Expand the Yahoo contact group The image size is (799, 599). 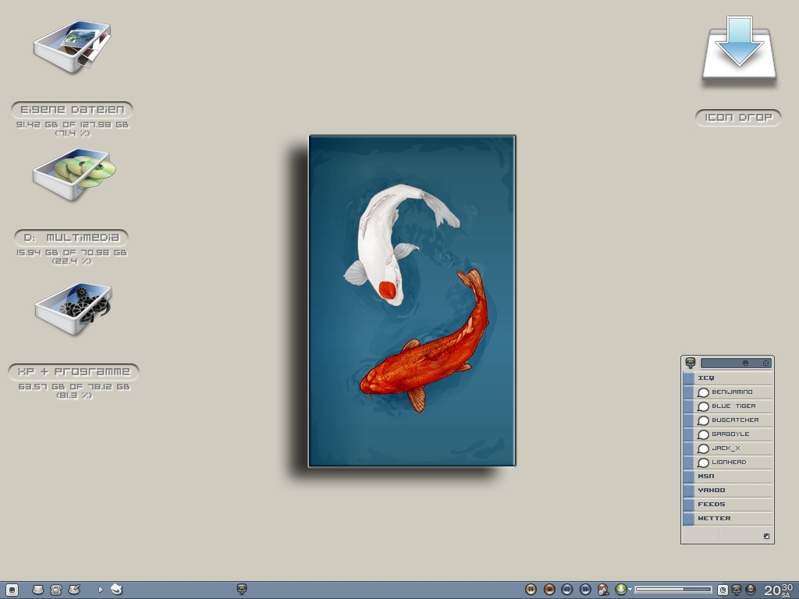click(x=728, y=490)
